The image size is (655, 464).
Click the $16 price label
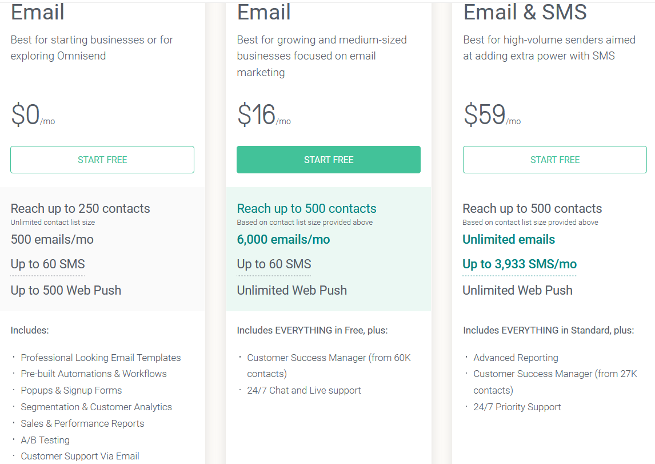coord(257,115)
